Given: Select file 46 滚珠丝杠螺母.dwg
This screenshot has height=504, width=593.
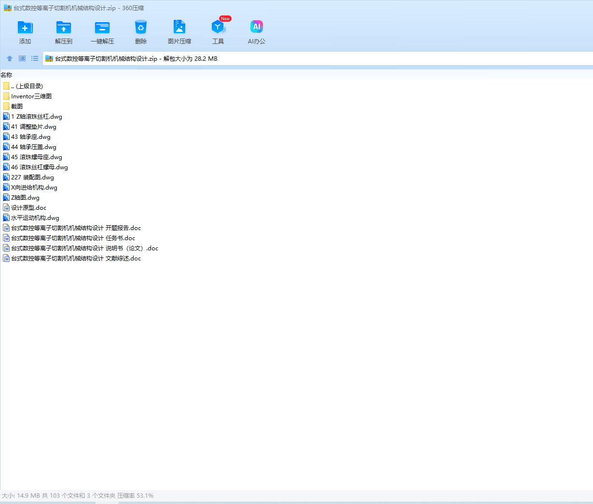Looking at the screenshot, I should 35,167.
